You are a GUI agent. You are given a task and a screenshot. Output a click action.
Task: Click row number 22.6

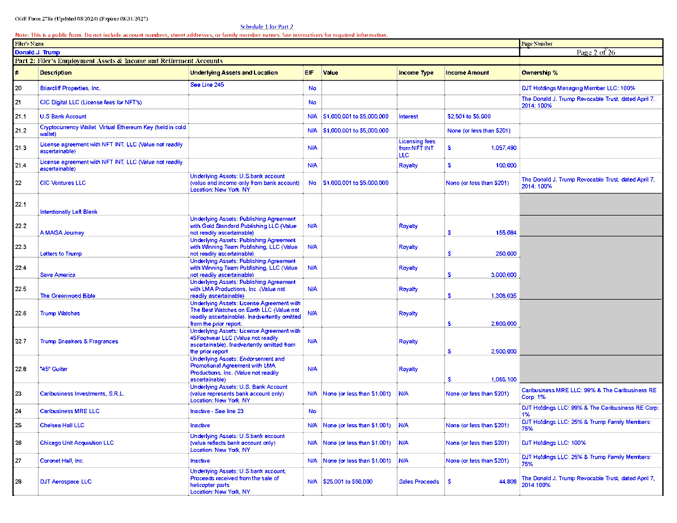(x=20, y=314)
